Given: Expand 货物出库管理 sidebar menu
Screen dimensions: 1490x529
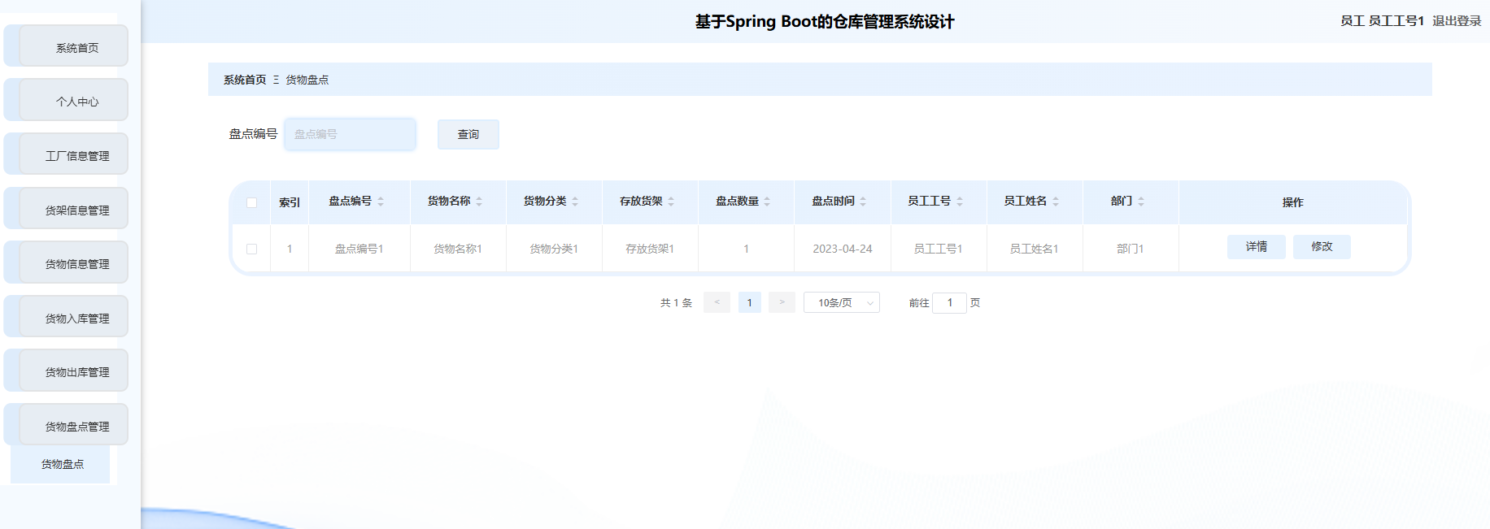Looking at the screenshot, I should pos(74,371).
